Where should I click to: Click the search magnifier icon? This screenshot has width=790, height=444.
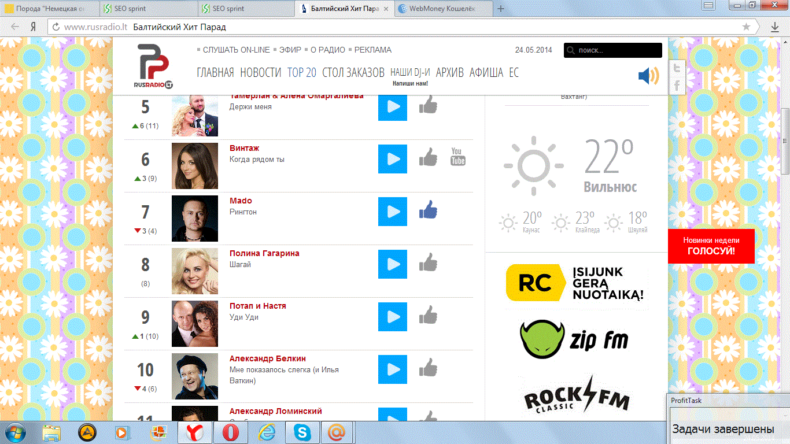point(570,50)
